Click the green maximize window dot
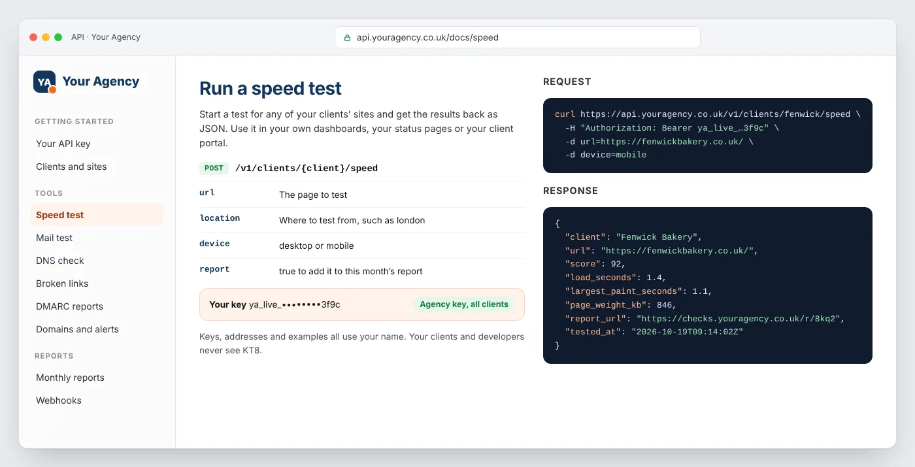 coord(58,37)
